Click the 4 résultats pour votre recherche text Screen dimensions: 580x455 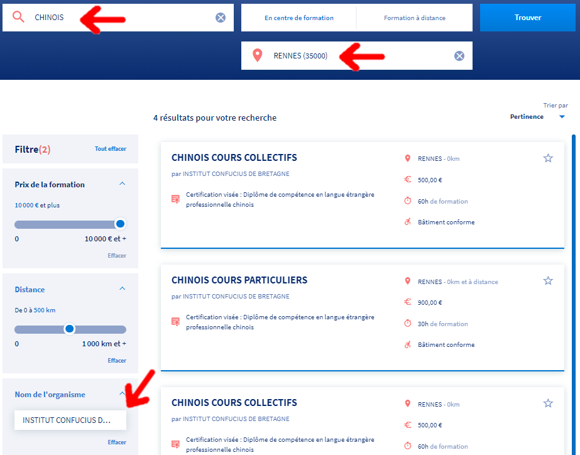click(215, 118)
